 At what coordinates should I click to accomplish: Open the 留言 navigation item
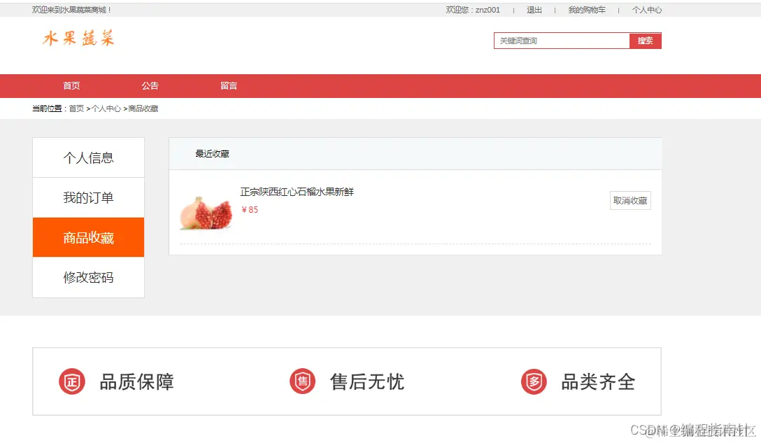[229, 86]
